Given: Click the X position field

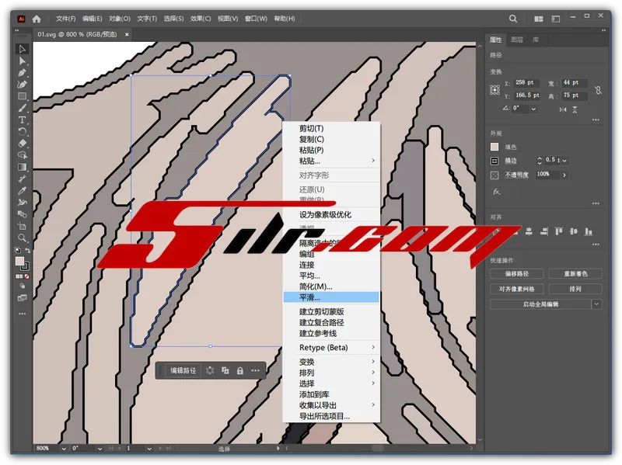Looking at the screenshot, I should 527,83.
